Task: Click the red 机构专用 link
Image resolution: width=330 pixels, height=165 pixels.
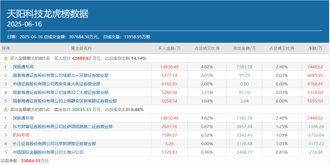Action: tap(21, 135)
